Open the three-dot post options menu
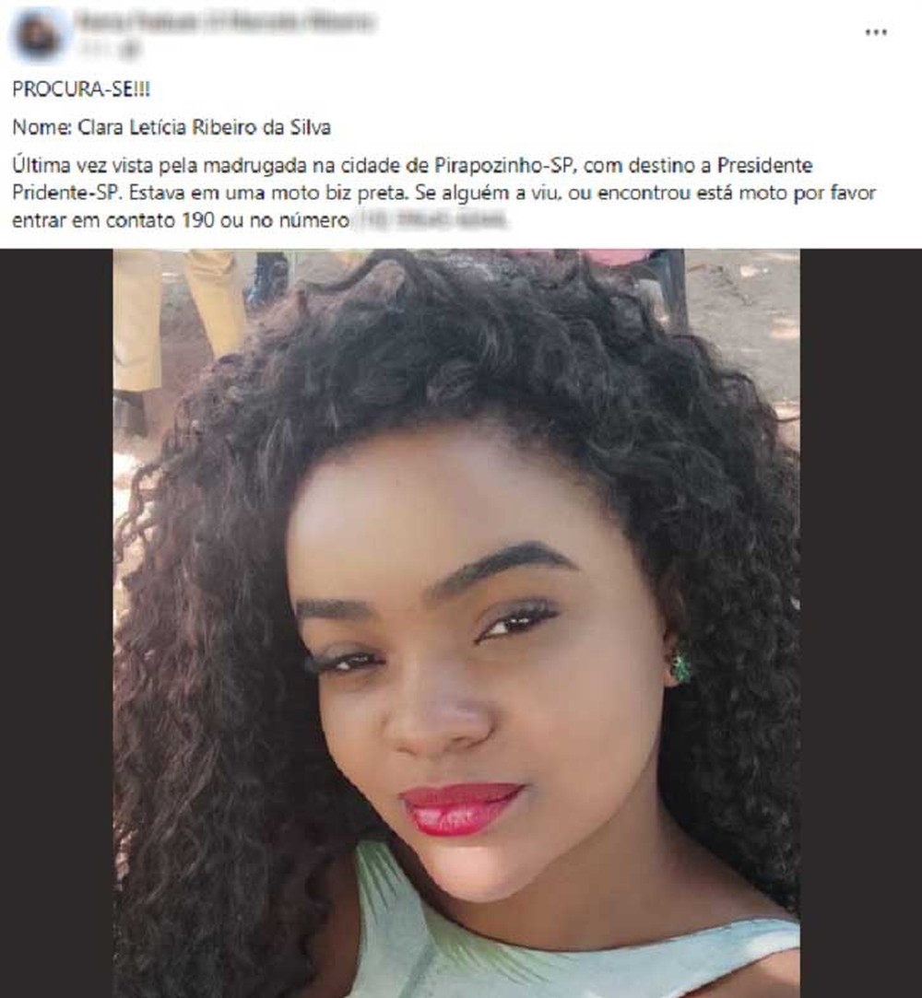Viewport: 922px width, 998px height. click(876, 32)
